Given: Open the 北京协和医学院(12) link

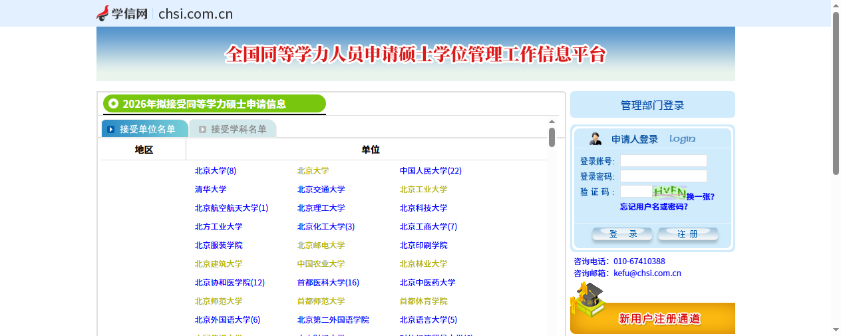Looking at the screenshot, I should [230, 282].
